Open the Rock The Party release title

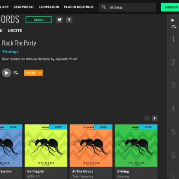19,43
